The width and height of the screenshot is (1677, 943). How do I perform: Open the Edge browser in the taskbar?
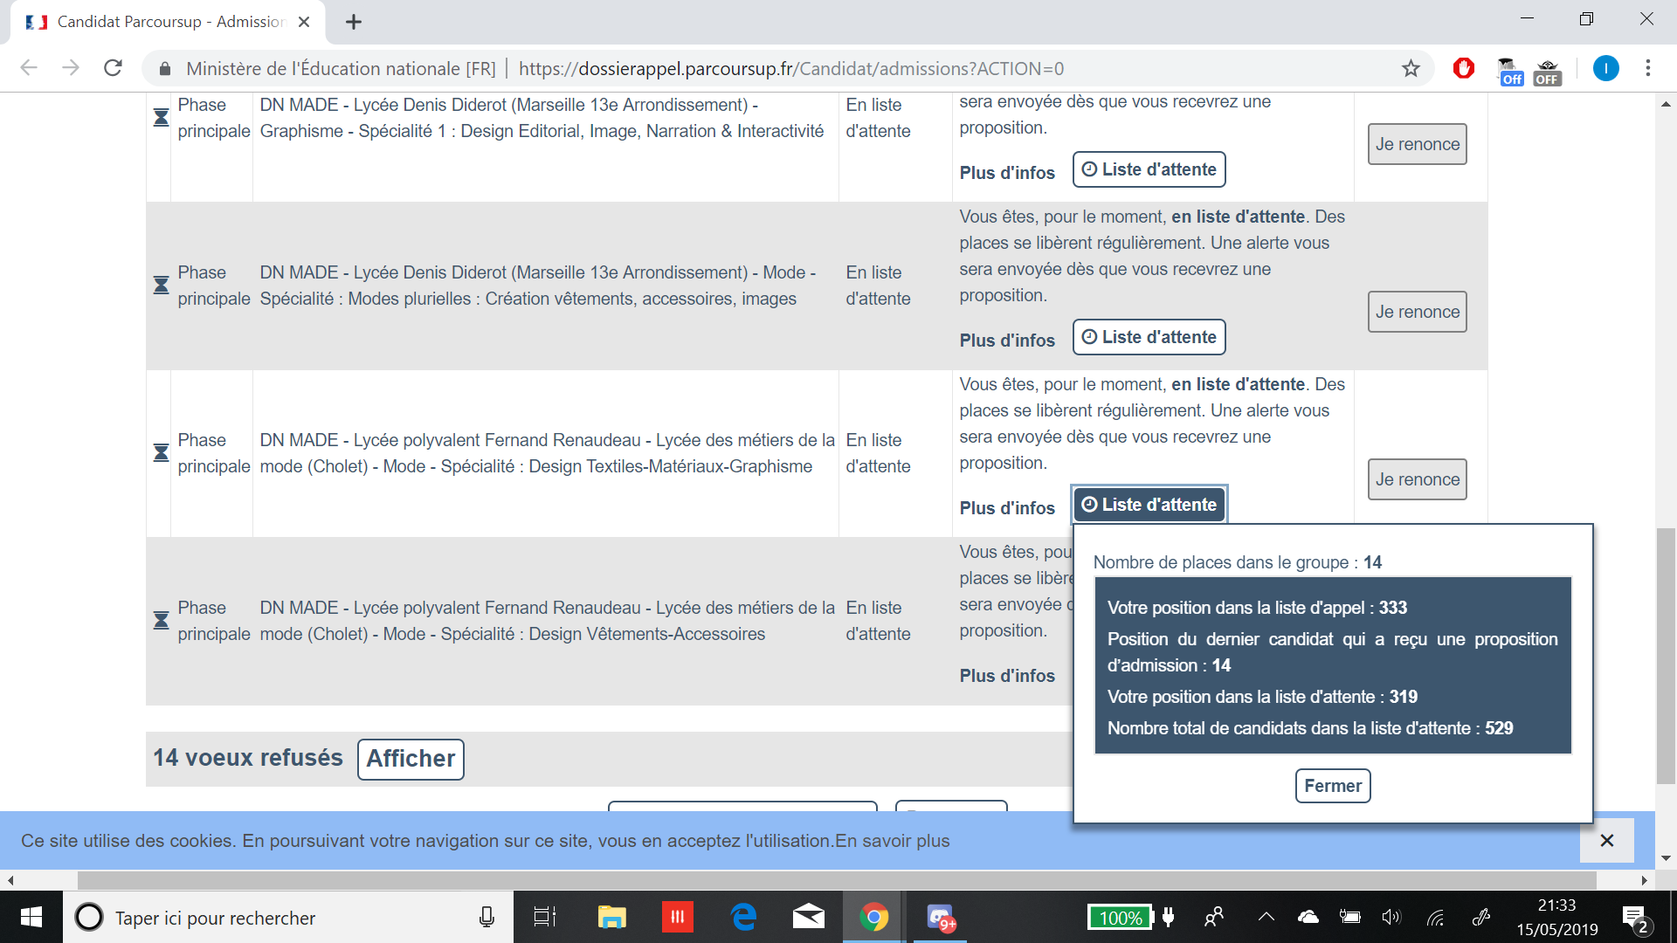coord(743,917)
